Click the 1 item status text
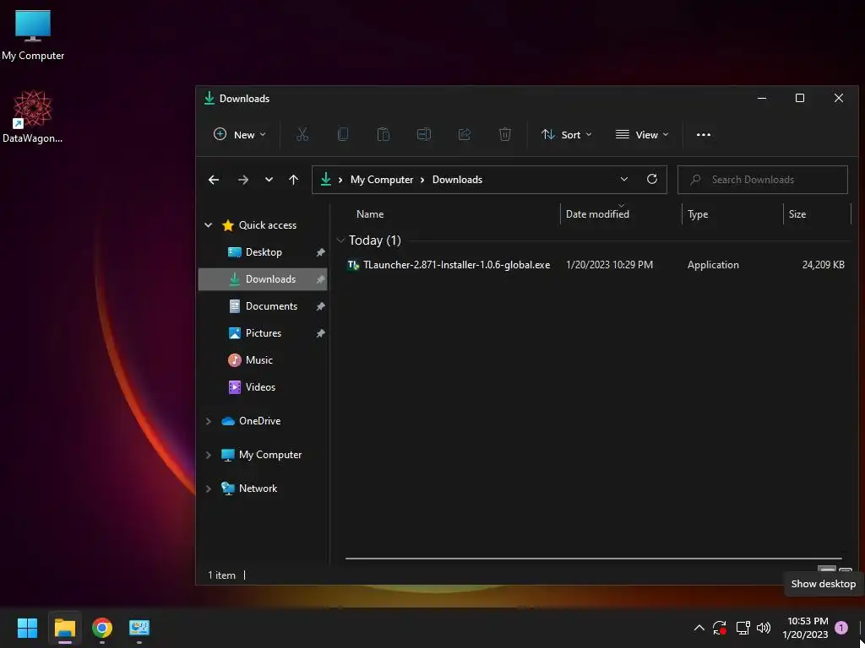The image size is (865, 648). tap(222, 575)
